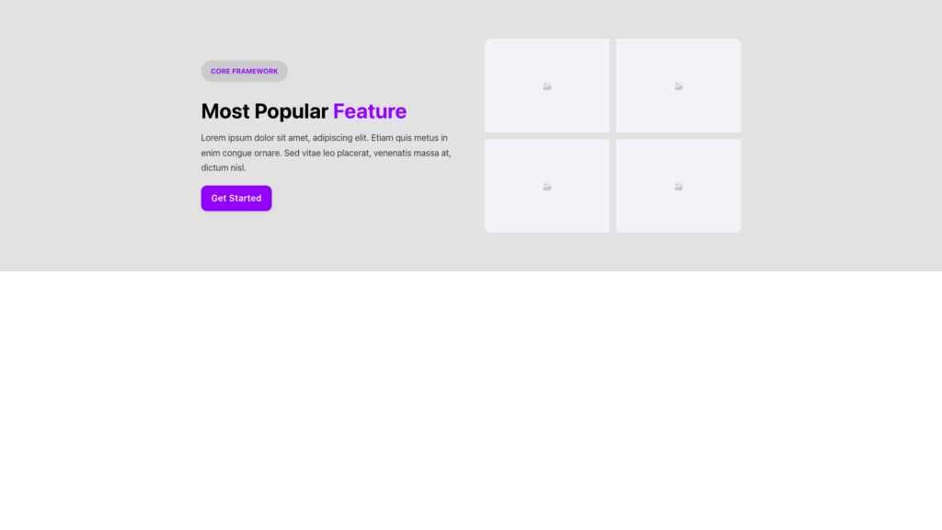Click the top-right placeholder image icon
Screen dimensions: 942x530
[x=678, y=86]
